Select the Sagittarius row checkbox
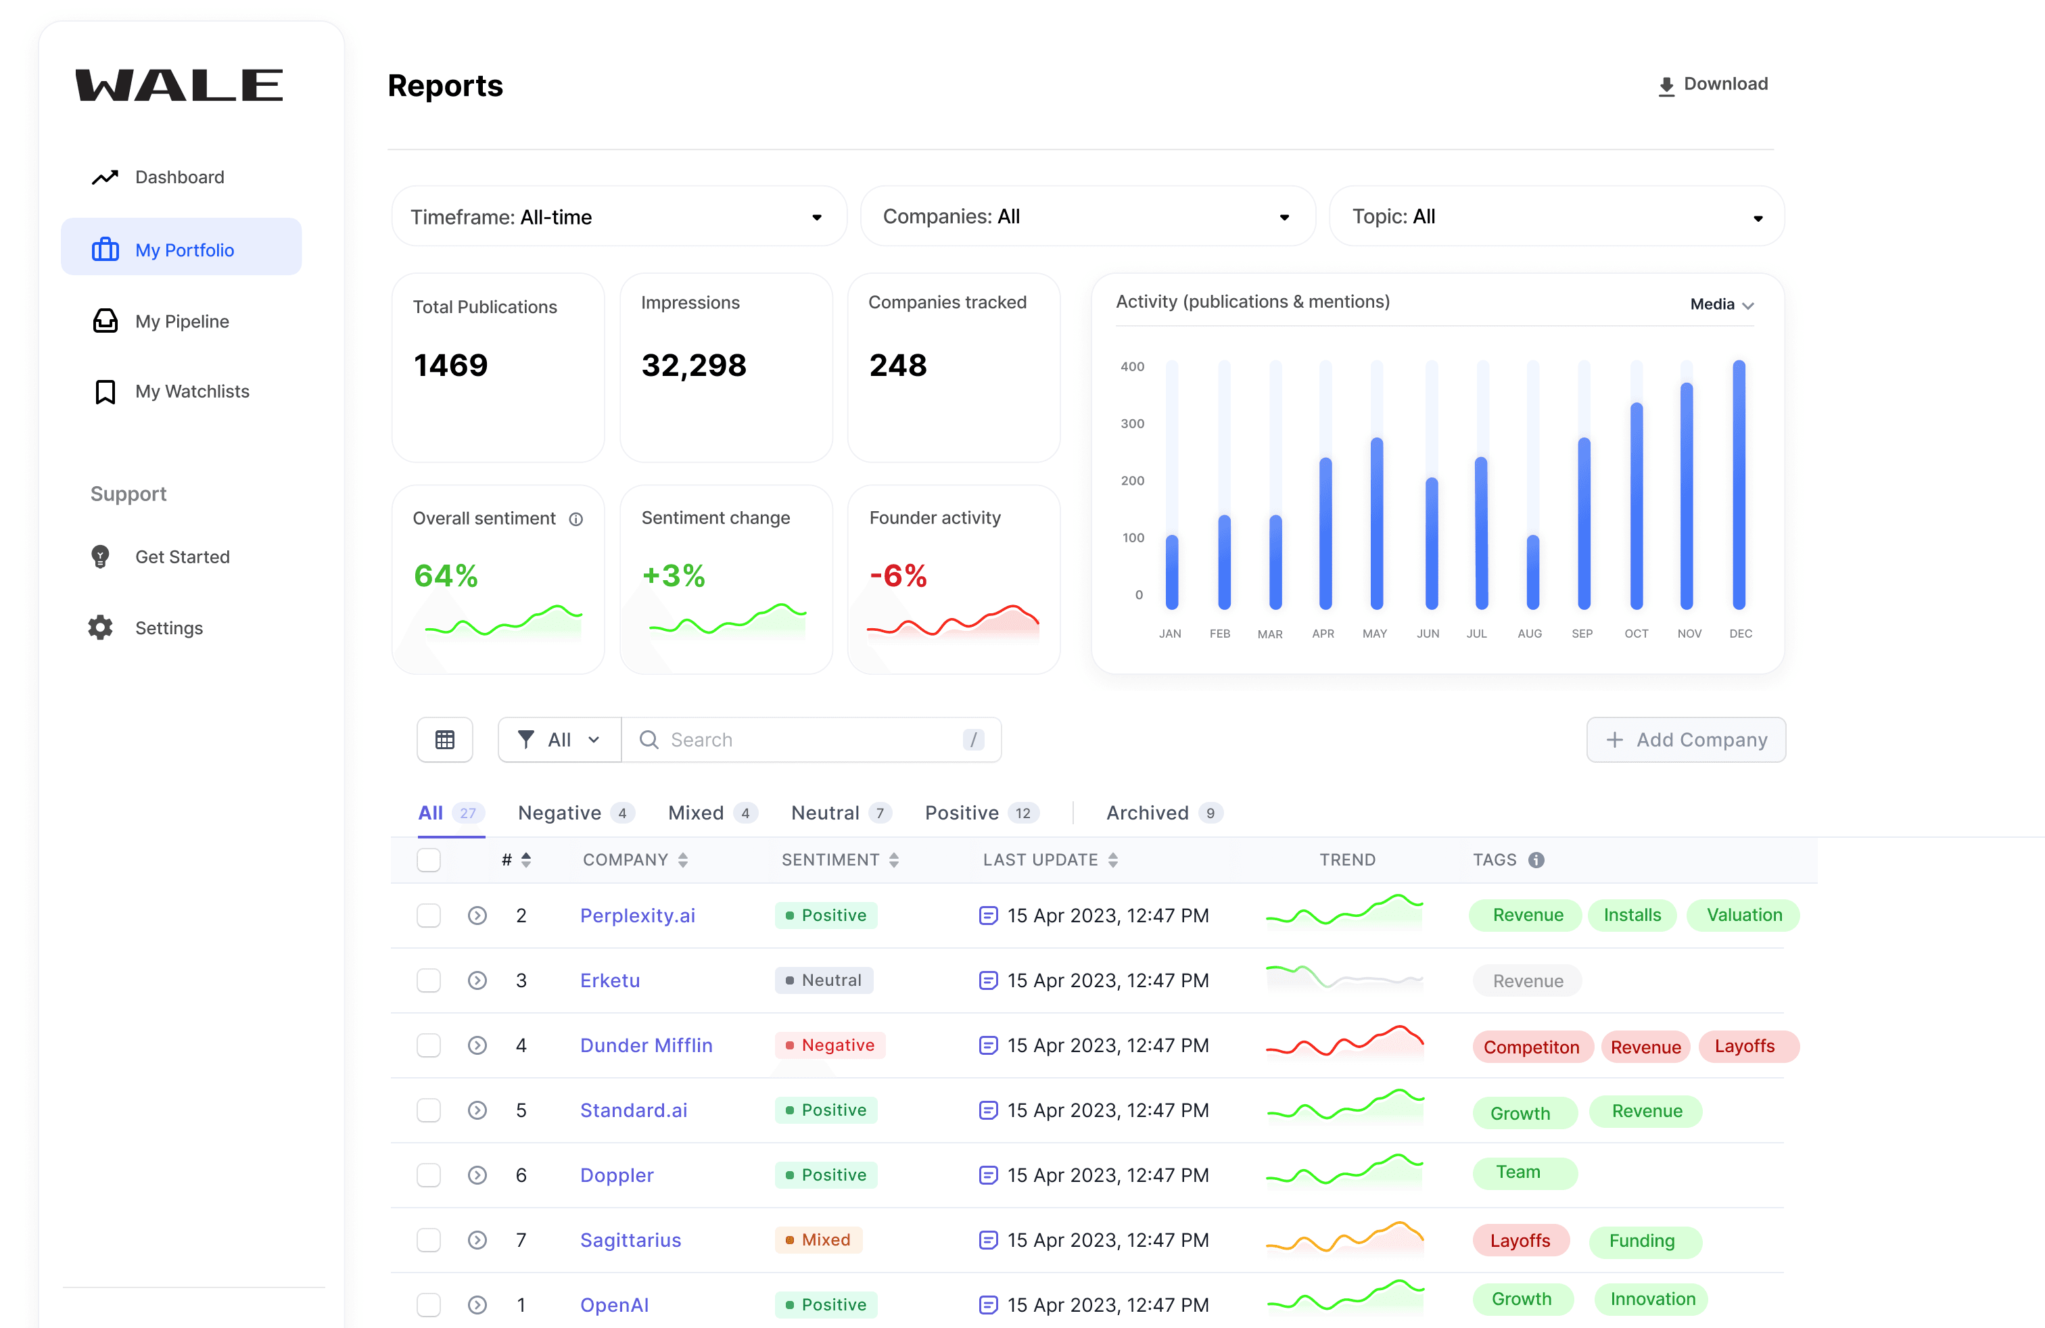 click(x=429, y=1239)
